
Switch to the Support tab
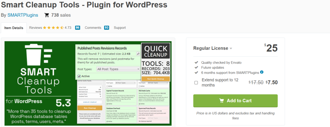(120, 28)
